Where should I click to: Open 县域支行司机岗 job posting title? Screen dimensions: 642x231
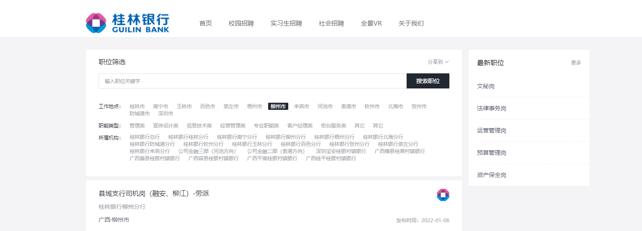pos(154,194)
